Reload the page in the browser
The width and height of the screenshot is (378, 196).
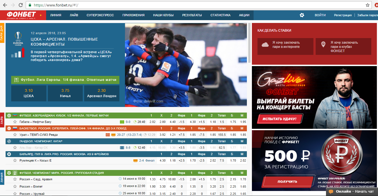tap(21, 5)
